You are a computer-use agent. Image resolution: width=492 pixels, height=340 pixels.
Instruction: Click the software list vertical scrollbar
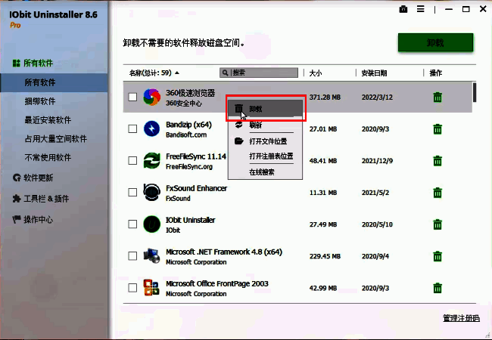pyautogui.click(x=475, y=92)
